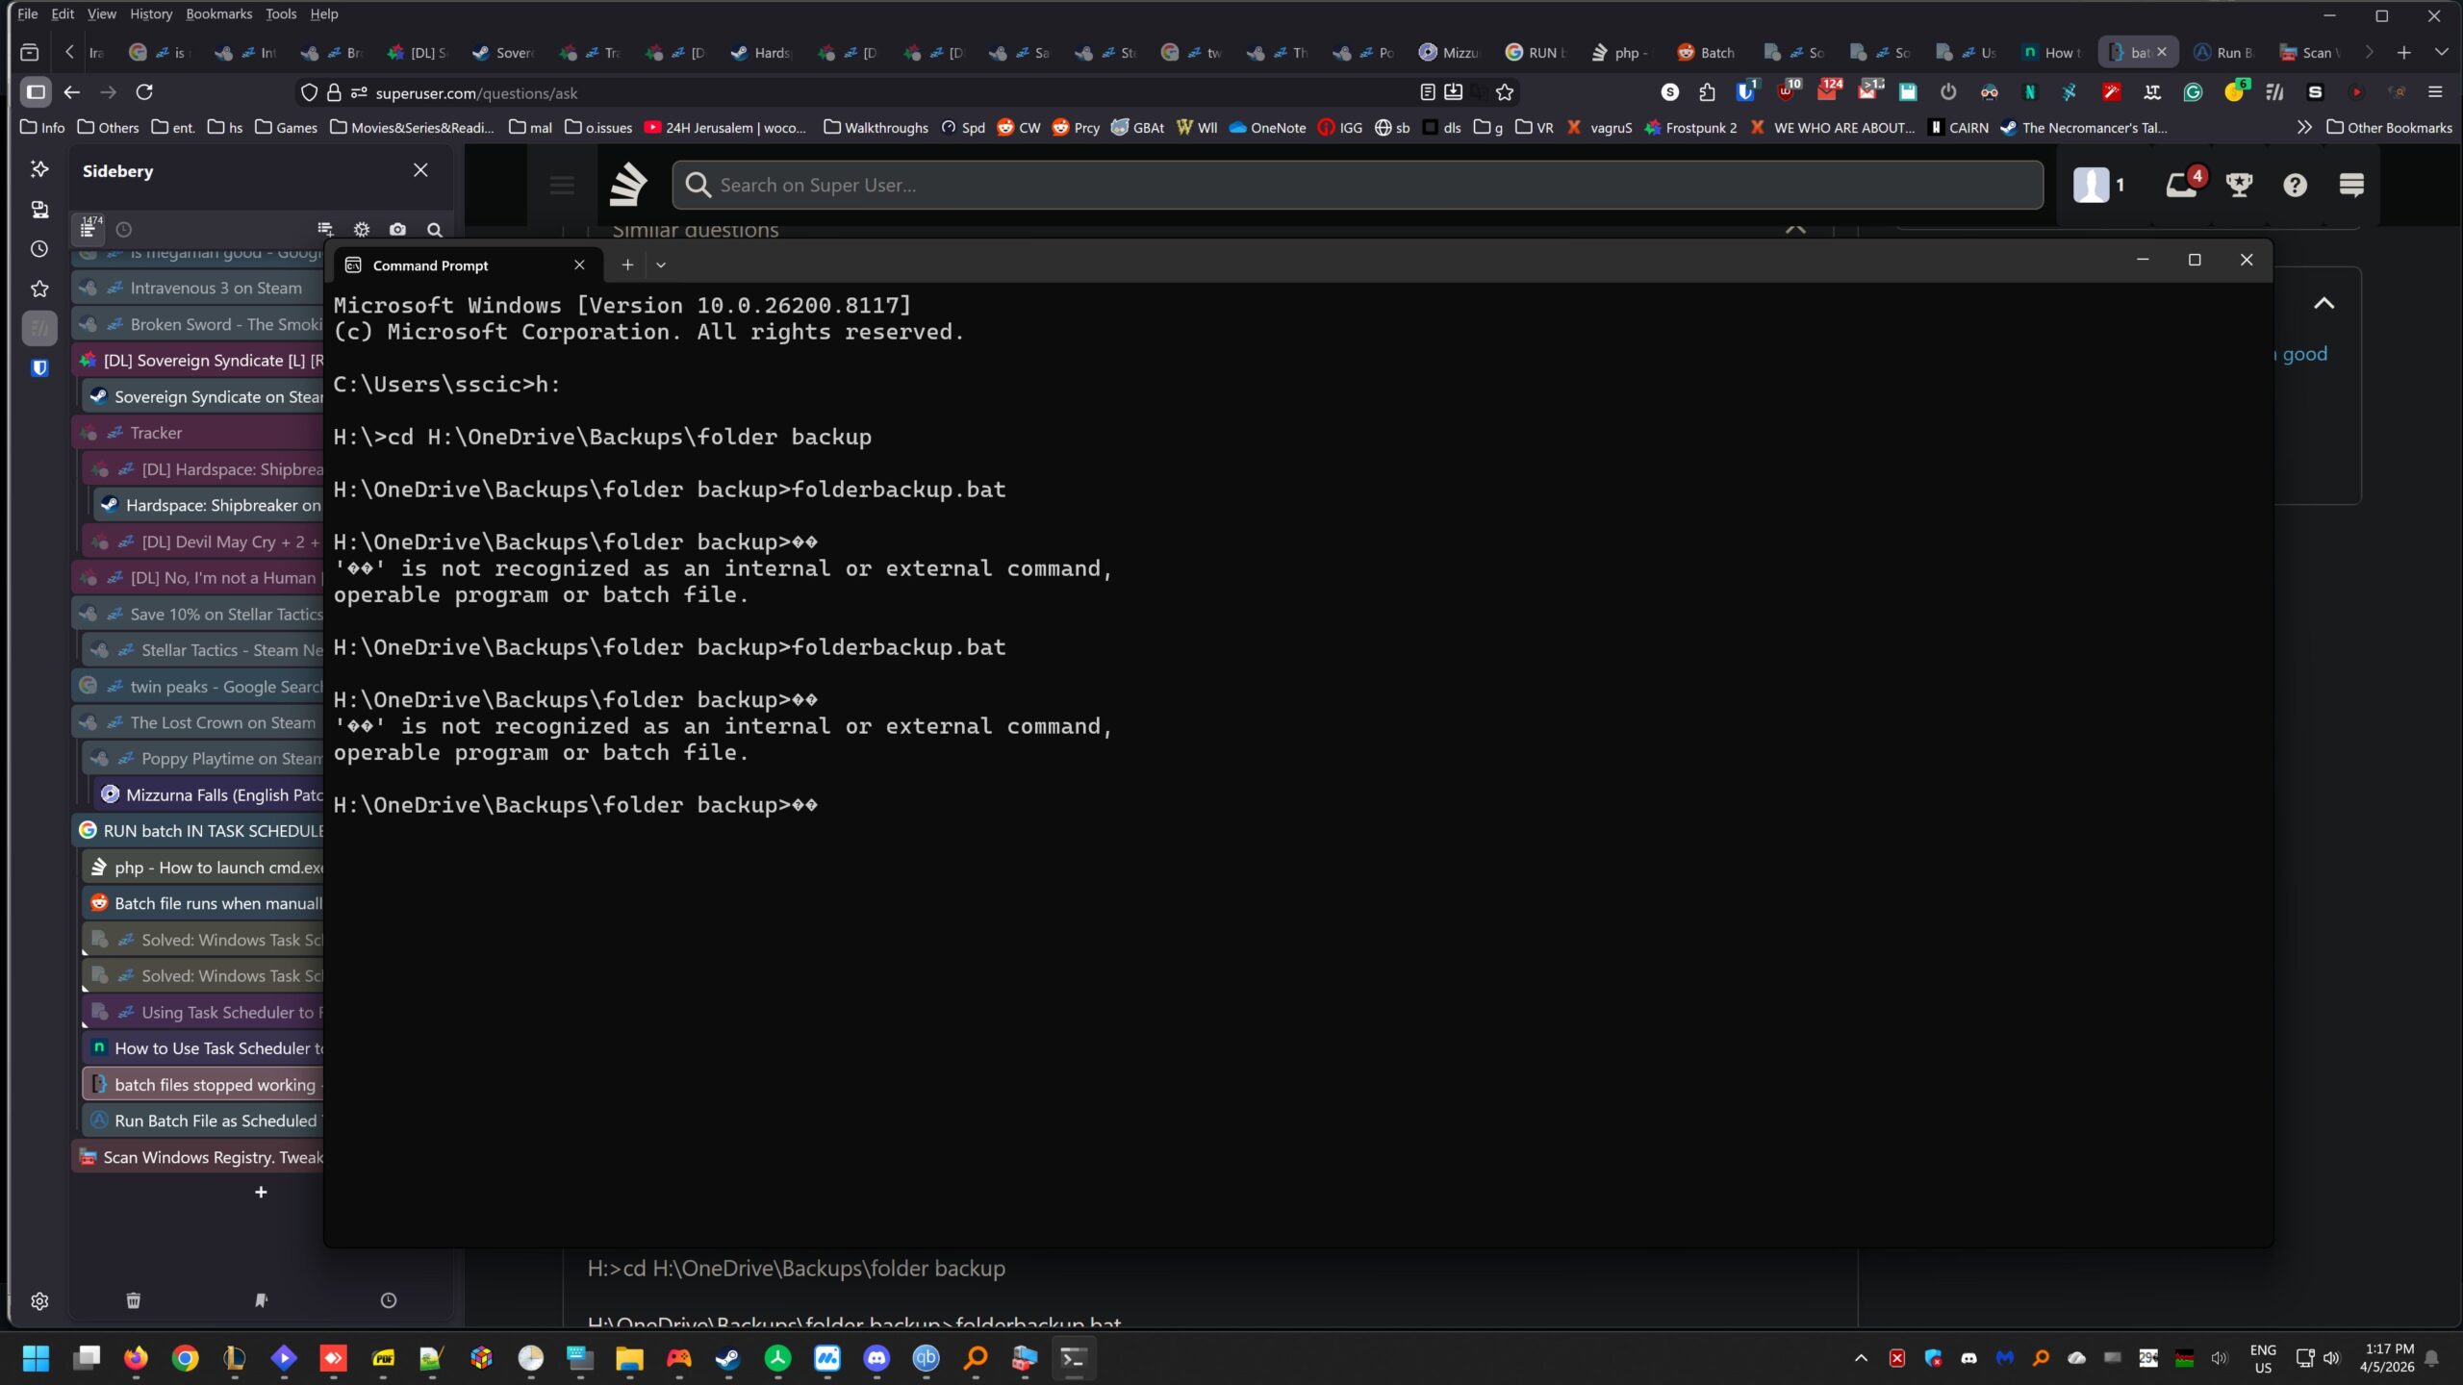
Task: Switch ENG US input language indicator
Action: [2263, 1358]
